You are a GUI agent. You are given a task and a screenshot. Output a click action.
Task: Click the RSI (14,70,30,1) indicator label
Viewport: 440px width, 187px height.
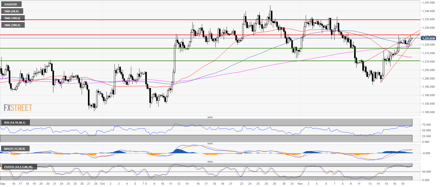click(15, 123)
